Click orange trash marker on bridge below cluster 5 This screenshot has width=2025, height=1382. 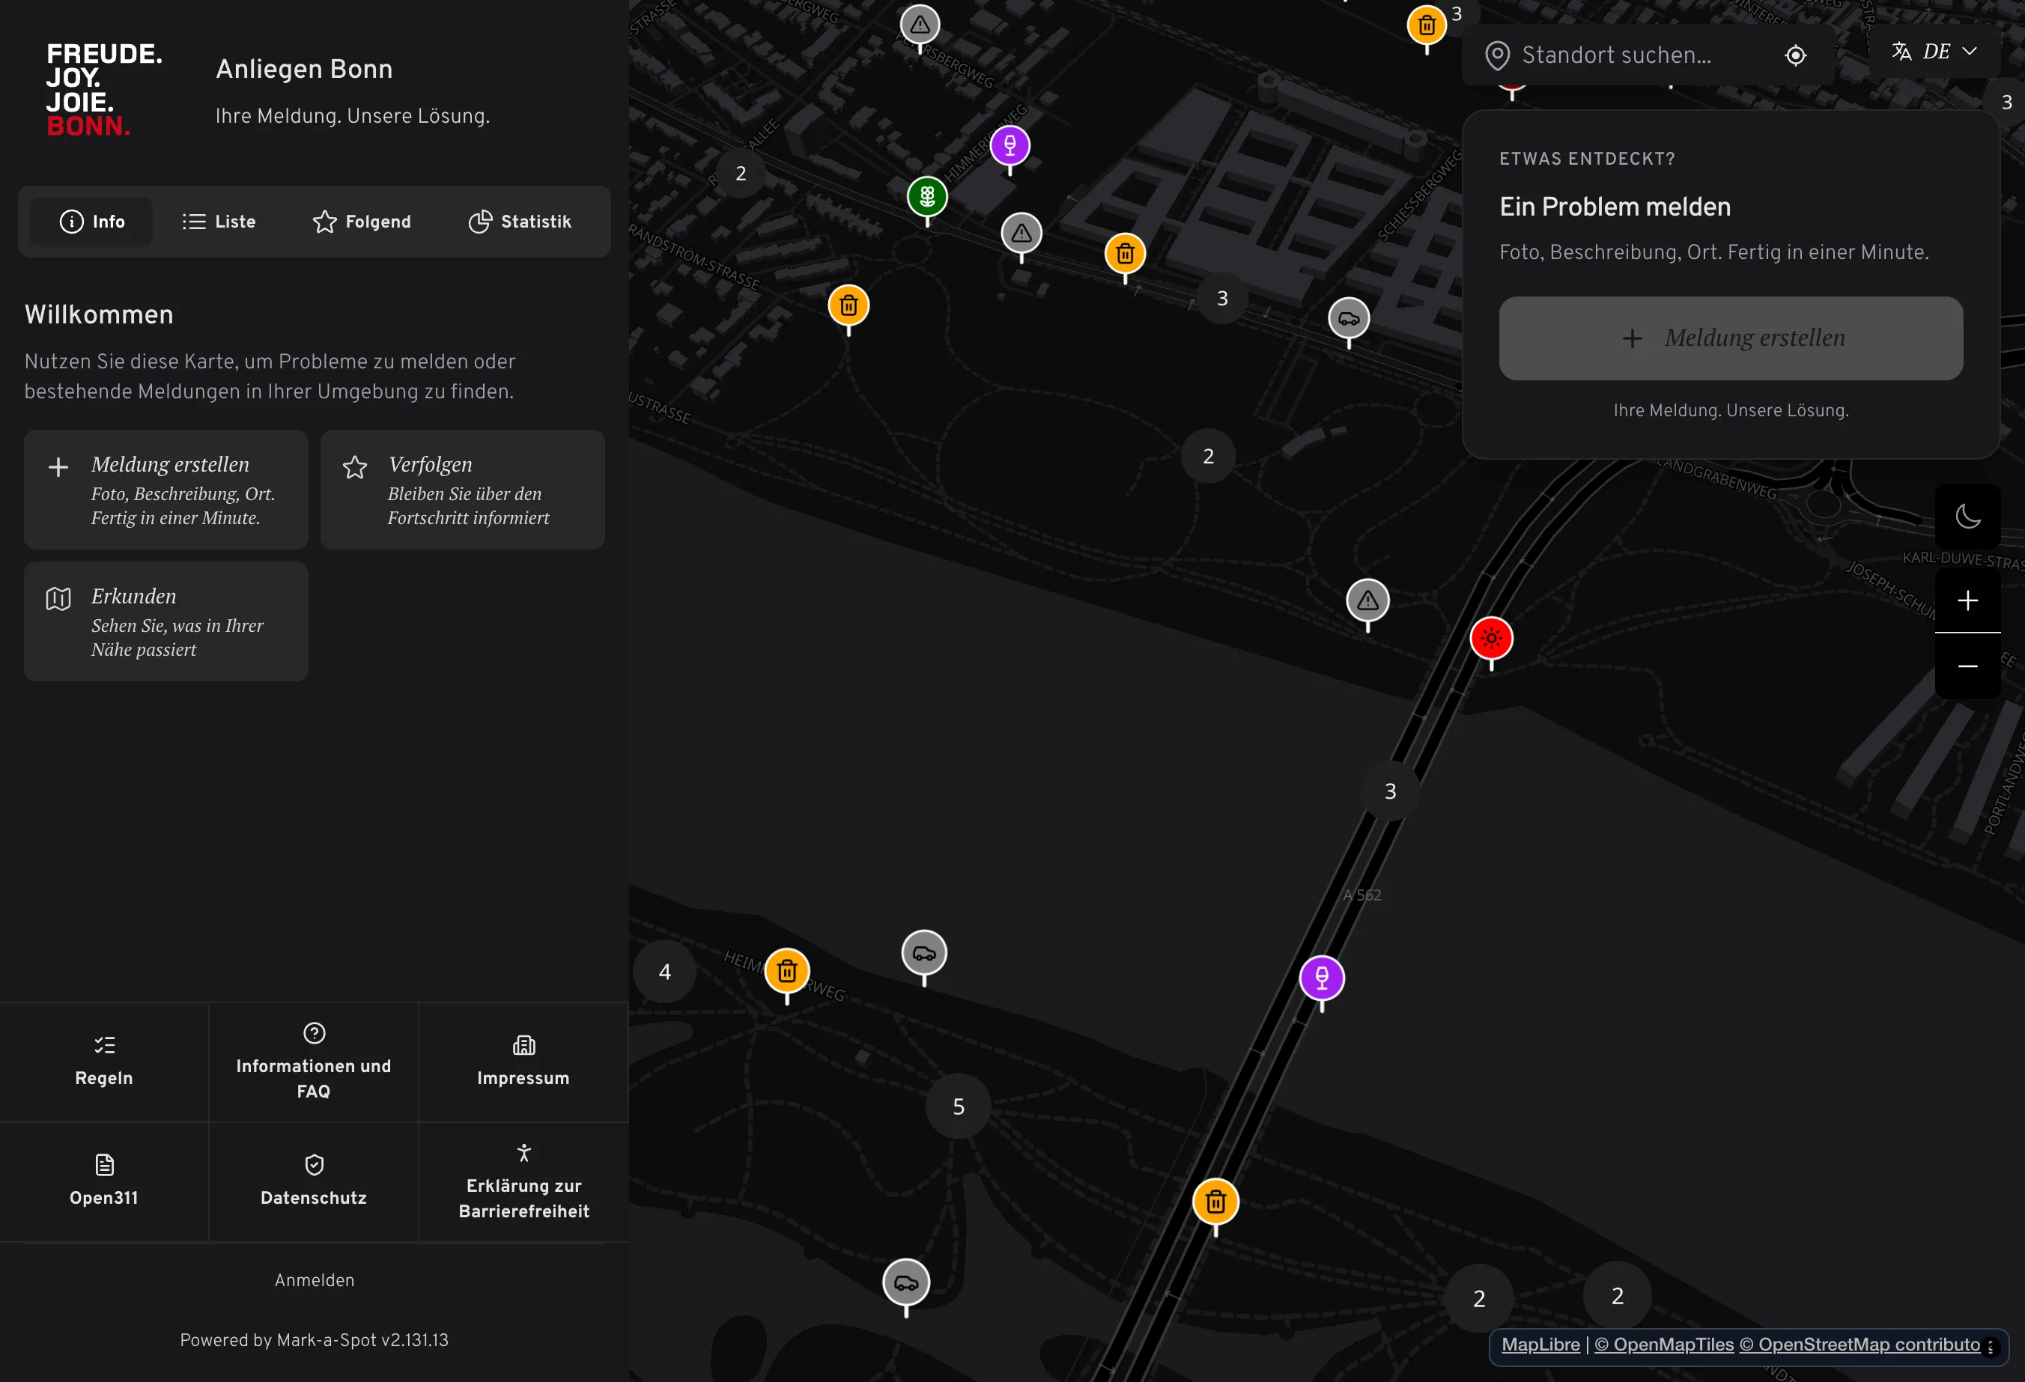[1215, 1204]
